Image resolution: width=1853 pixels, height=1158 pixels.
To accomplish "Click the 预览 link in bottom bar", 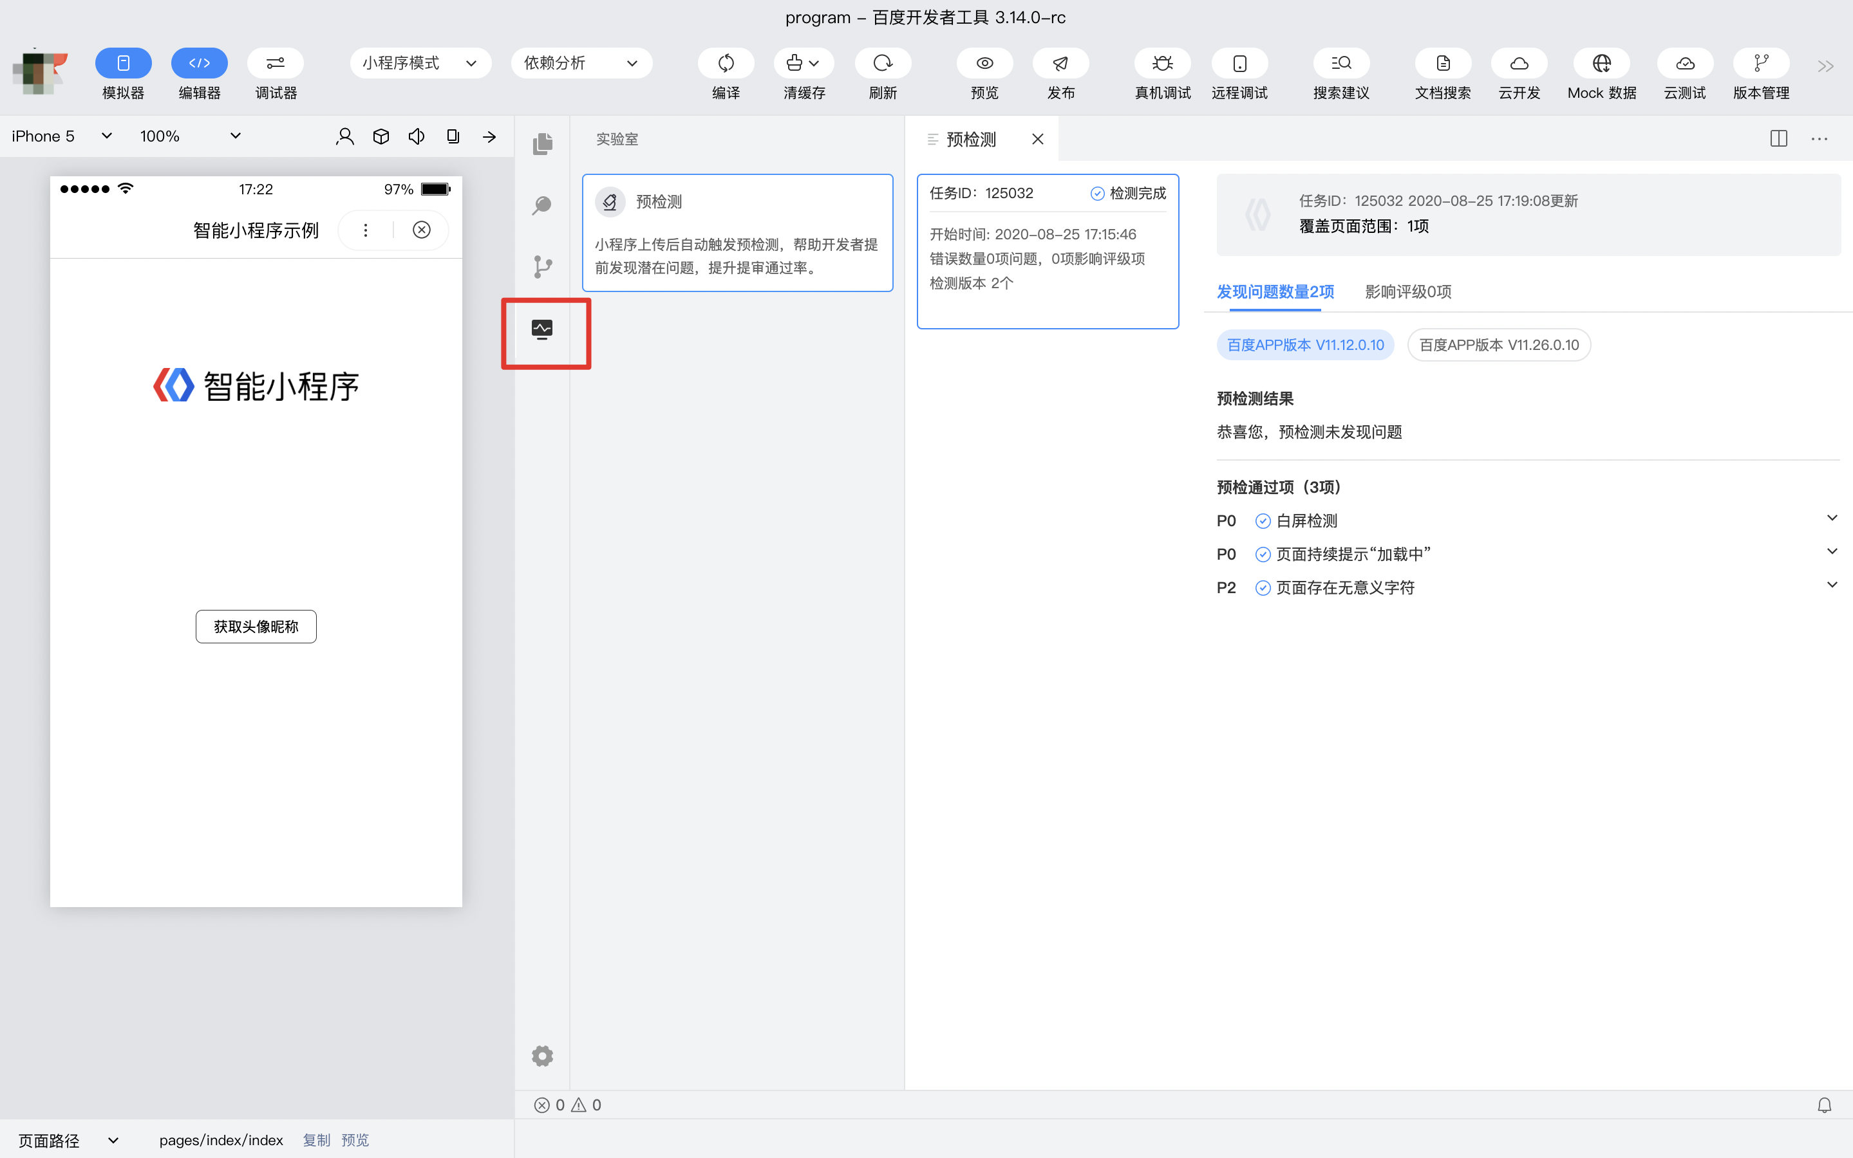I will [355, 1139].
